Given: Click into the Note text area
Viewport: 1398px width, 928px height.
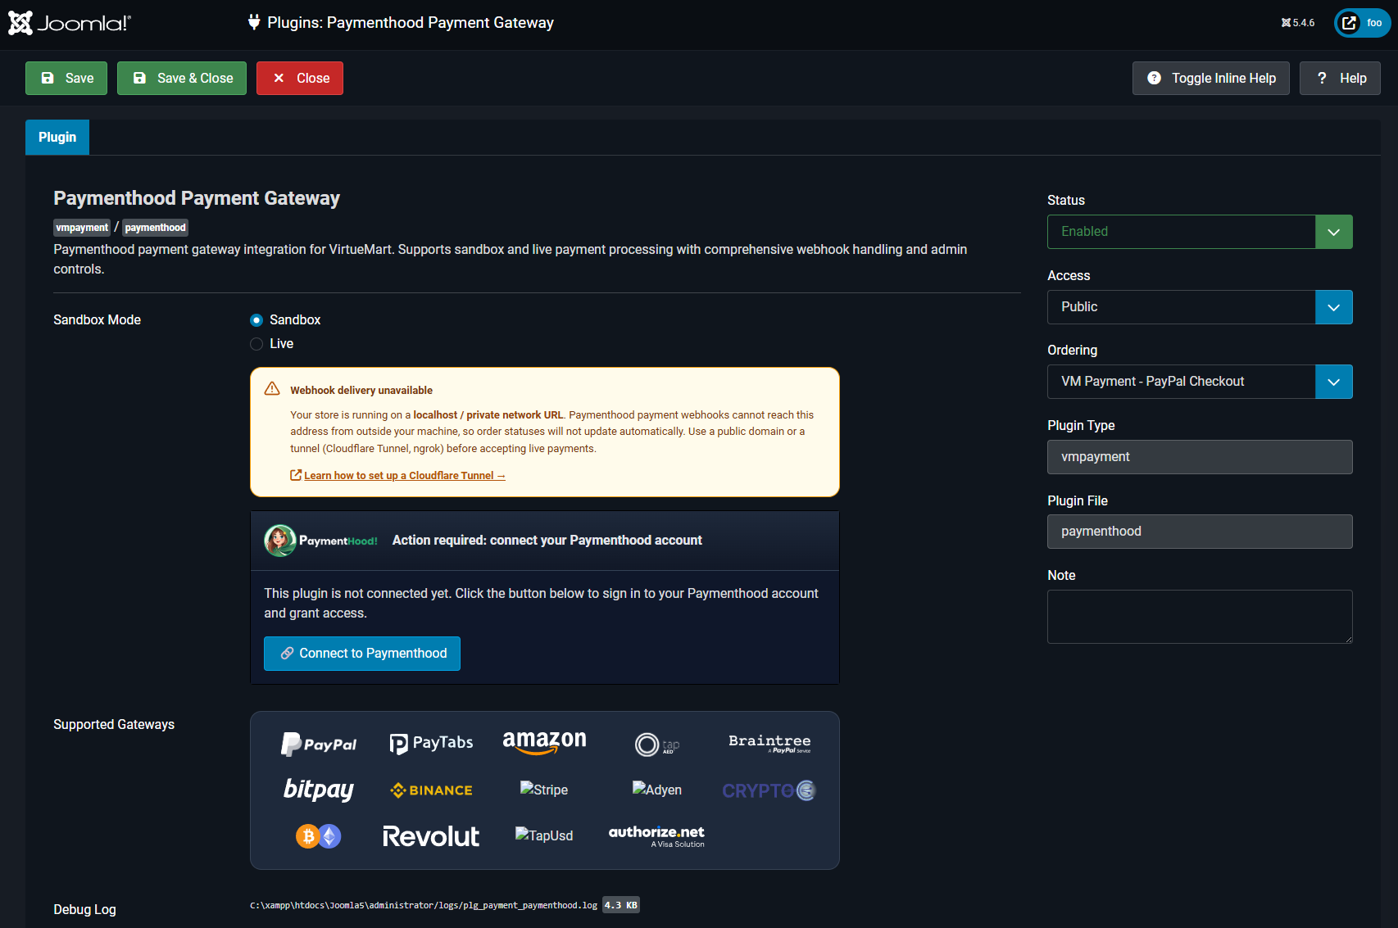Looking at the screenshot, I should pyautogui.click(x=1200, y=617).
